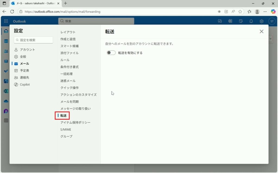The height and width of the screenshot is (173, 278).
Task: Select 全般 settings category
Action: pyautogui.click(x=23, y=57)
